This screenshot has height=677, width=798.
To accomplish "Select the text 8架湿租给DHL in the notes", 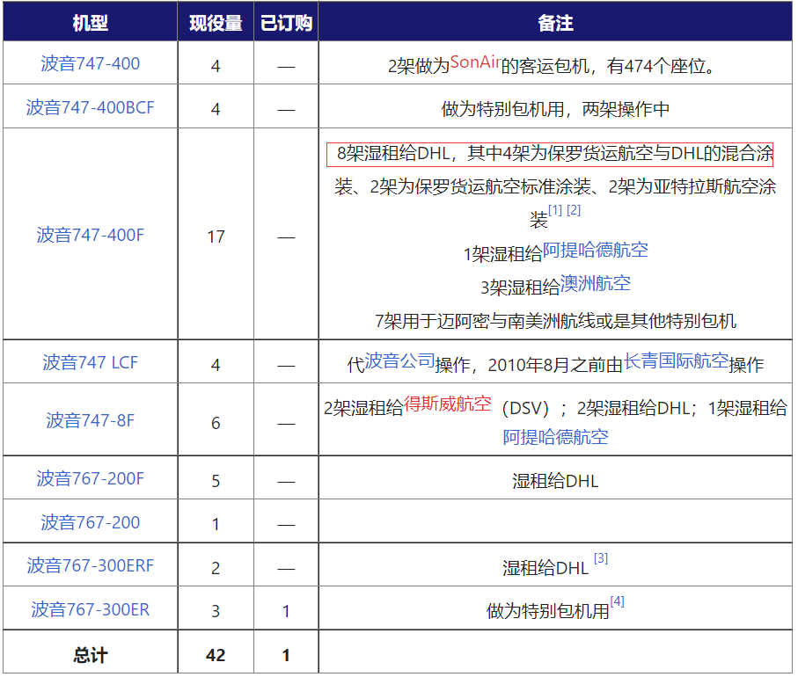I will pos(393,154).
